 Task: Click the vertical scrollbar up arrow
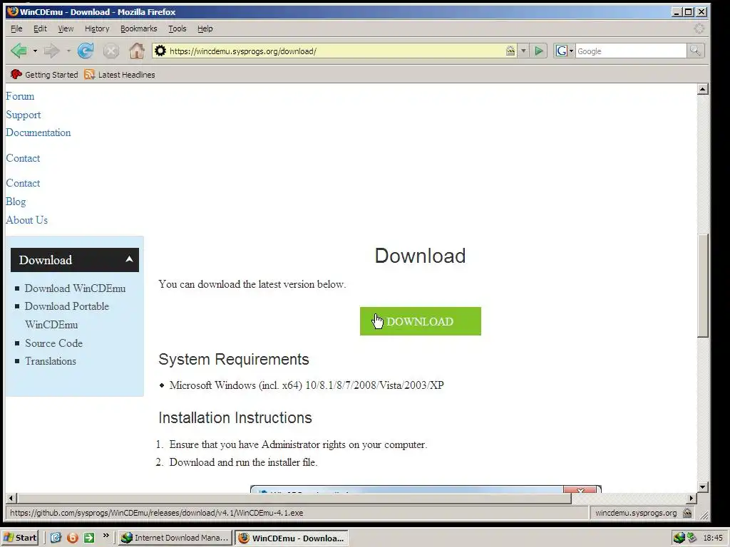pos(703,89)
